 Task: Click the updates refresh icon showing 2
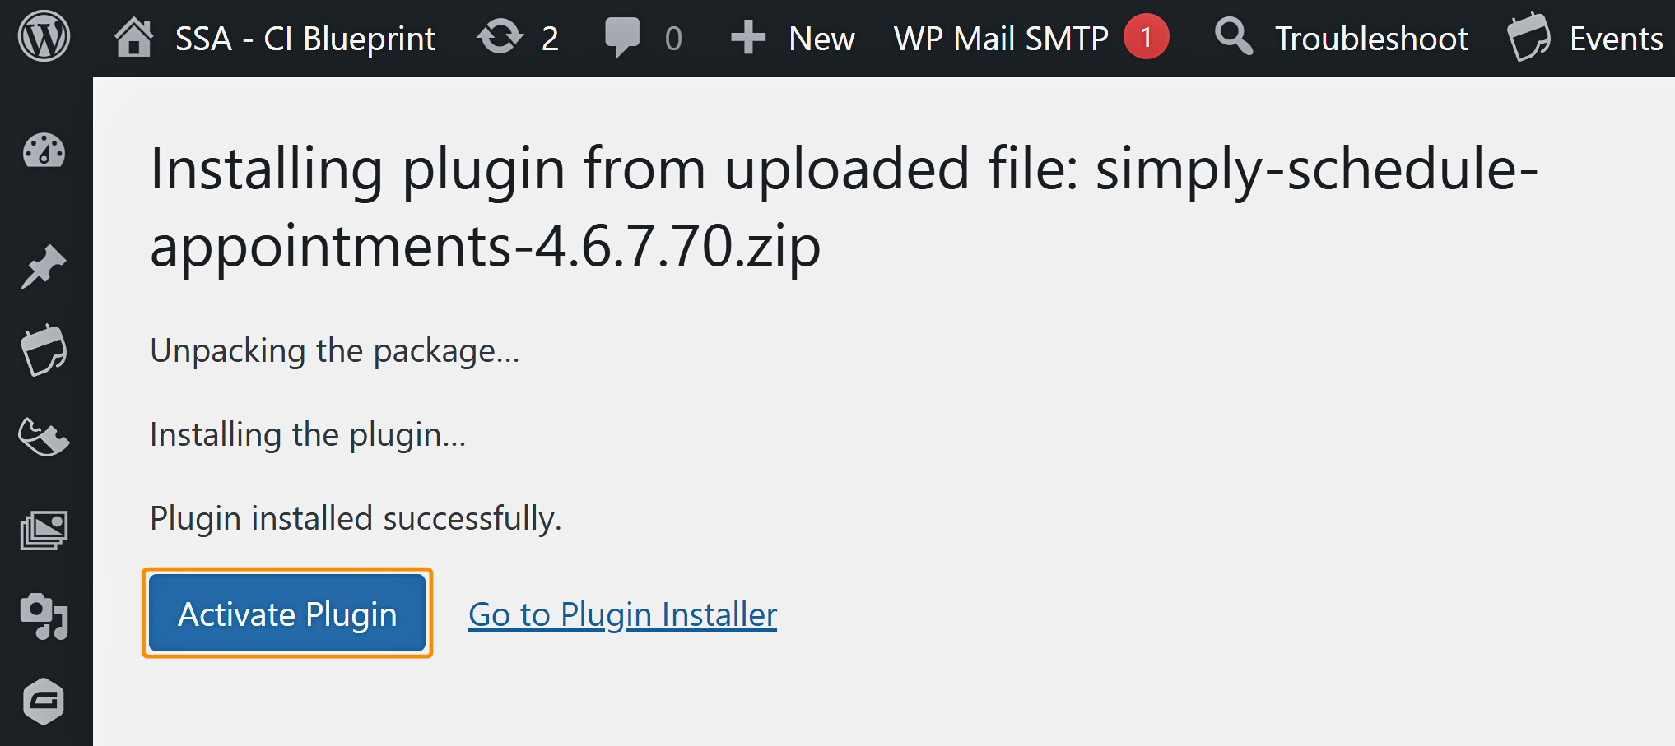(x=500, y=36)
